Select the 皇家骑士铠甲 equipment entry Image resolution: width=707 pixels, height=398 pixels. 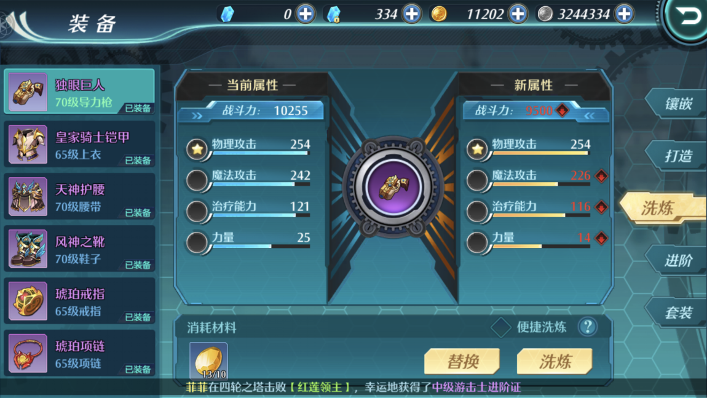point(79,145)
